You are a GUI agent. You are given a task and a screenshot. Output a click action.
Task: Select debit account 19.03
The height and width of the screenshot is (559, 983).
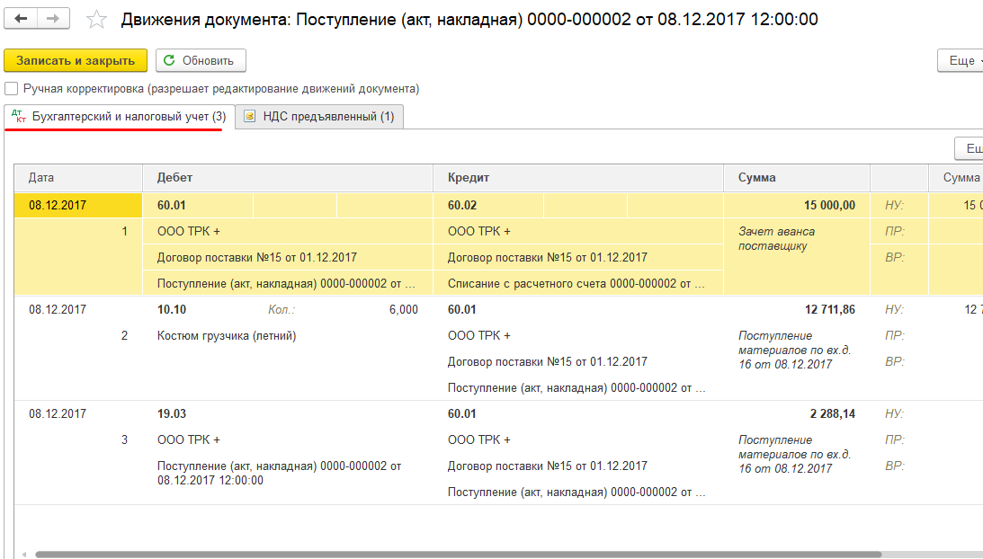tap(172, 413)
